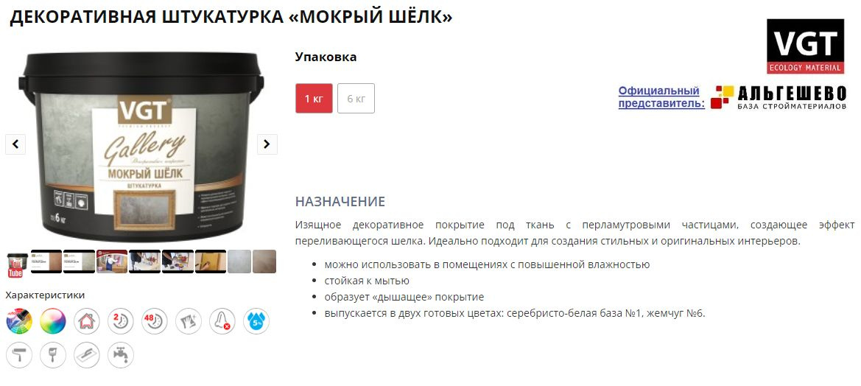Click the washable cleaning brush icon
This screenshot has height=386, width=861.
coord(189,321)
